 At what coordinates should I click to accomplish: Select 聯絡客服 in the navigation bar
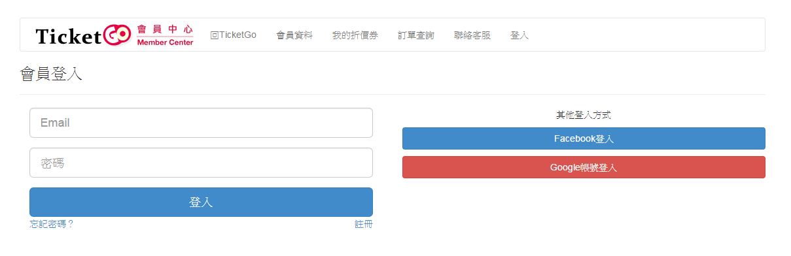[472, 35]
